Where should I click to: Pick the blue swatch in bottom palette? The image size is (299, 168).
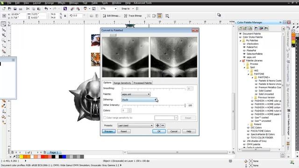(64, 157)
